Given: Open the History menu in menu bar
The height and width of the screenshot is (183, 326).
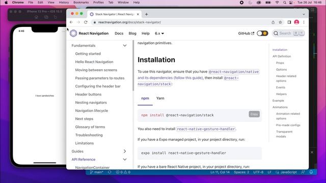Looking at the screenshot, I should click(x=64, y=3).
